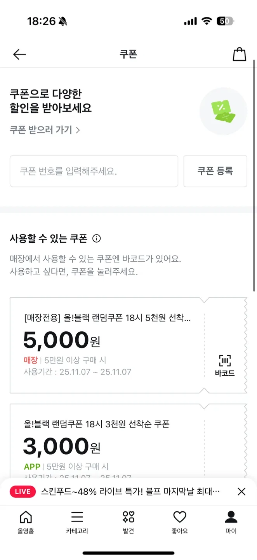This screenshot has height=560, width=257.
Task: Open the 스킨푸드 live sale banner text
Action: click(x=130, y=492)
